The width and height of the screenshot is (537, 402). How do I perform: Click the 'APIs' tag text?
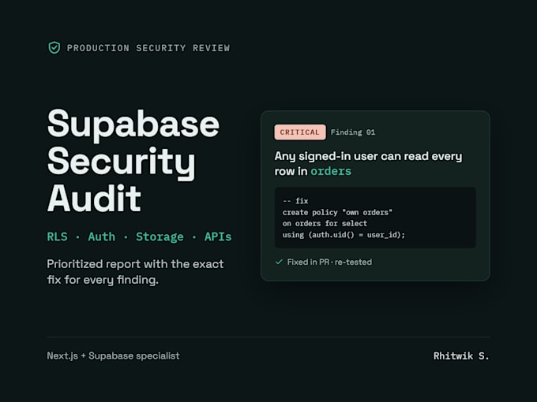pos(218,236)
